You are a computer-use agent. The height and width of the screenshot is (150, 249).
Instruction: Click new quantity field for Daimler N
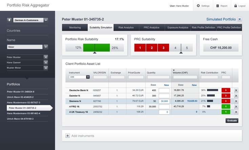[x=164, y=96]
